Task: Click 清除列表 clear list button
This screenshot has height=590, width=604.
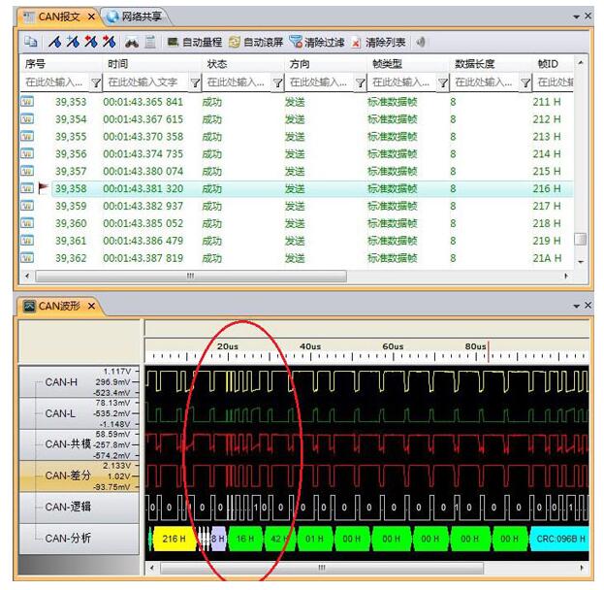Action: pos(378,42)
